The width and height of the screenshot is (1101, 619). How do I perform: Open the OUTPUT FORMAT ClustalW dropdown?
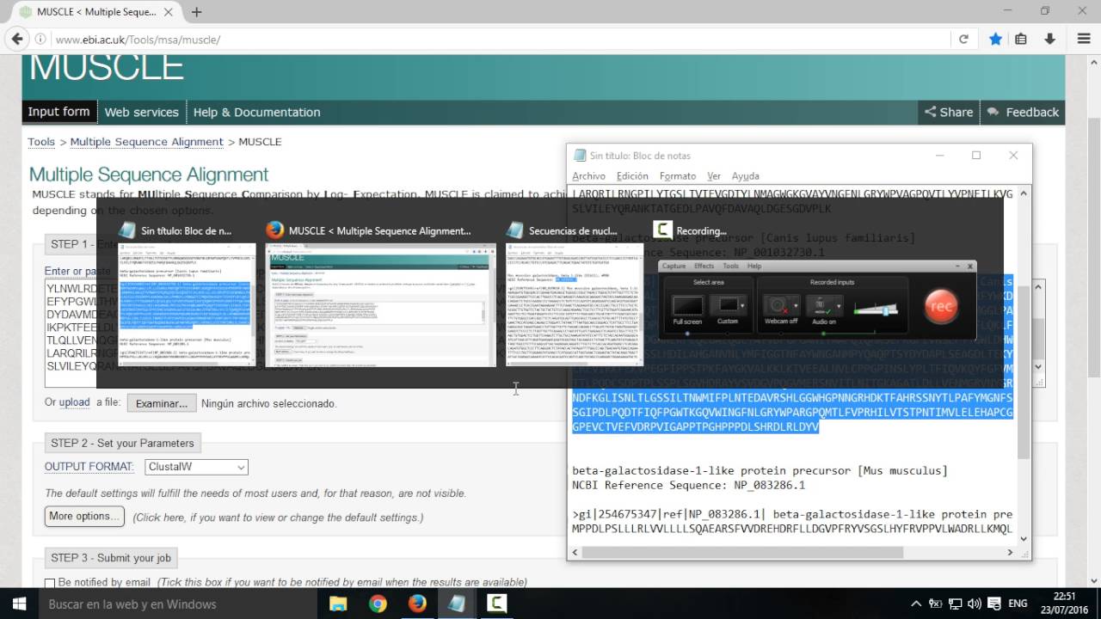coord(196,467)
